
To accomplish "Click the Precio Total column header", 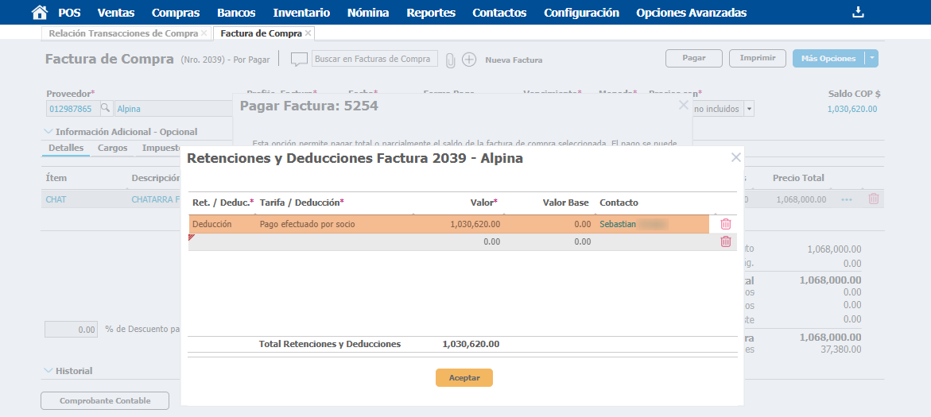I will [x=798, y=178].
